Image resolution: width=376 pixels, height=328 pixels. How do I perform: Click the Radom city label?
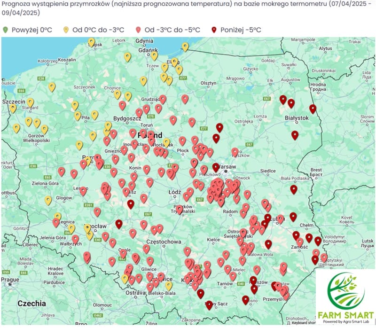[x=230, y=211]
